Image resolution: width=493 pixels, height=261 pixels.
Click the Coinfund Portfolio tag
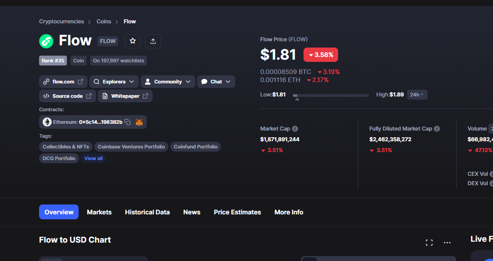tap(196, 147)
